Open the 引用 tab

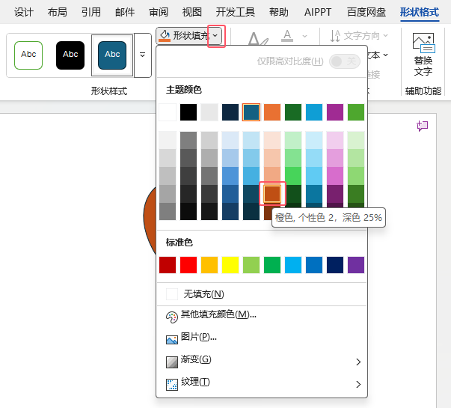[x=91, y=12]
